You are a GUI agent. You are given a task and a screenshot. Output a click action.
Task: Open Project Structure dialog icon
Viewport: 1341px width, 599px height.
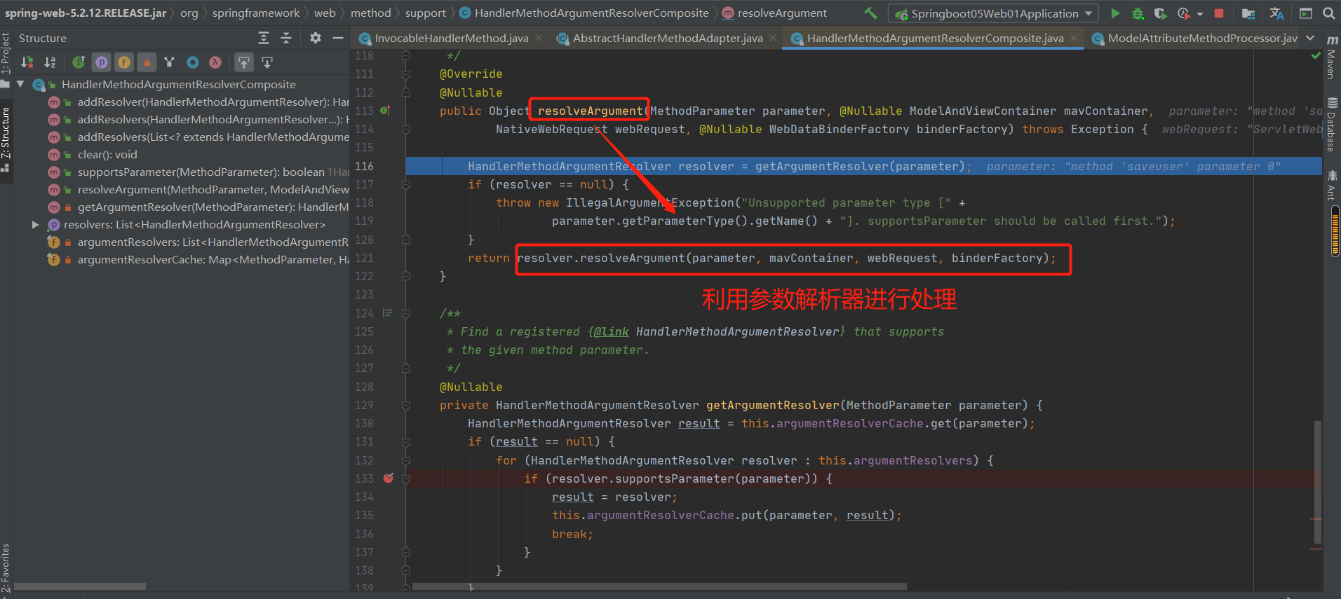click(x=1248, y=13)
